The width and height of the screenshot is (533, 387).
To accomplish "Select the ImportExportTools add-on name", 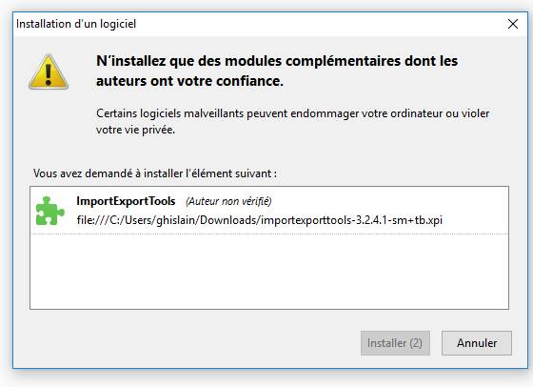I will (x=126, y=201).
